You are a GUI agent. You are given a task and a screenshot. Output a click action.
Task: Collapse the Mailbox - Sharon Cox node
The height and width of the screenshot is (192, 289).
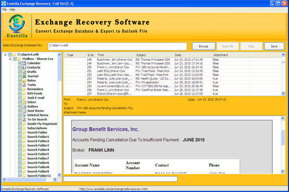tap(10, 59)
